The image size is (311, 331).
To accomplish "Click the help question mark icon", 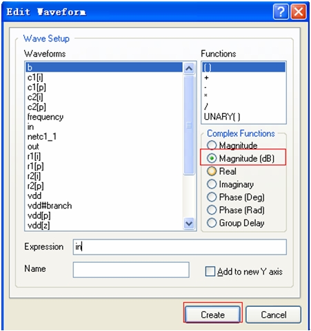I will coord(281,12).
